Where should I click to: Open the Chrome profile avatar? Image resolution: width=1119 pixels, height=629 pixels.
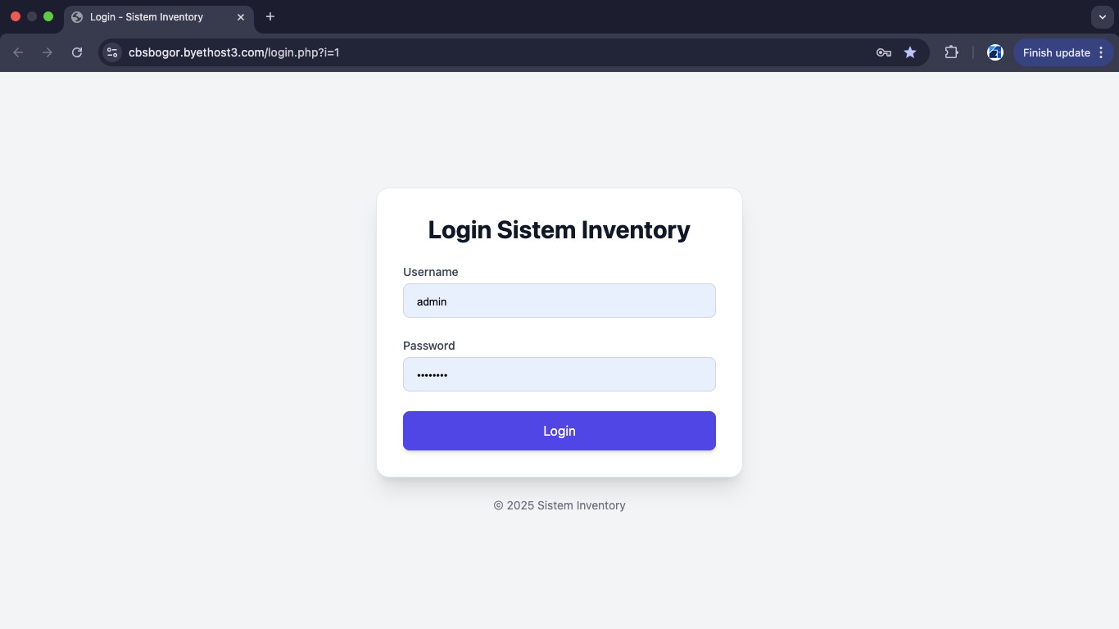click(995, 52)
